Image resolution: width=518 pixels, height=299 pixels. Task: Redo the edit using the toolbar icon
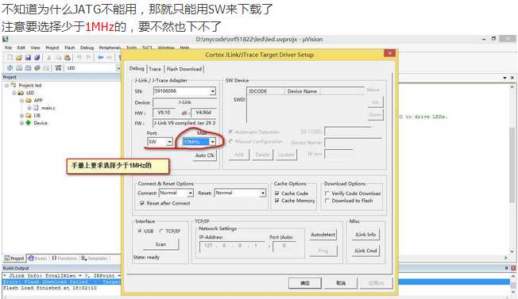pyautogui.click(x=88, y=58)
